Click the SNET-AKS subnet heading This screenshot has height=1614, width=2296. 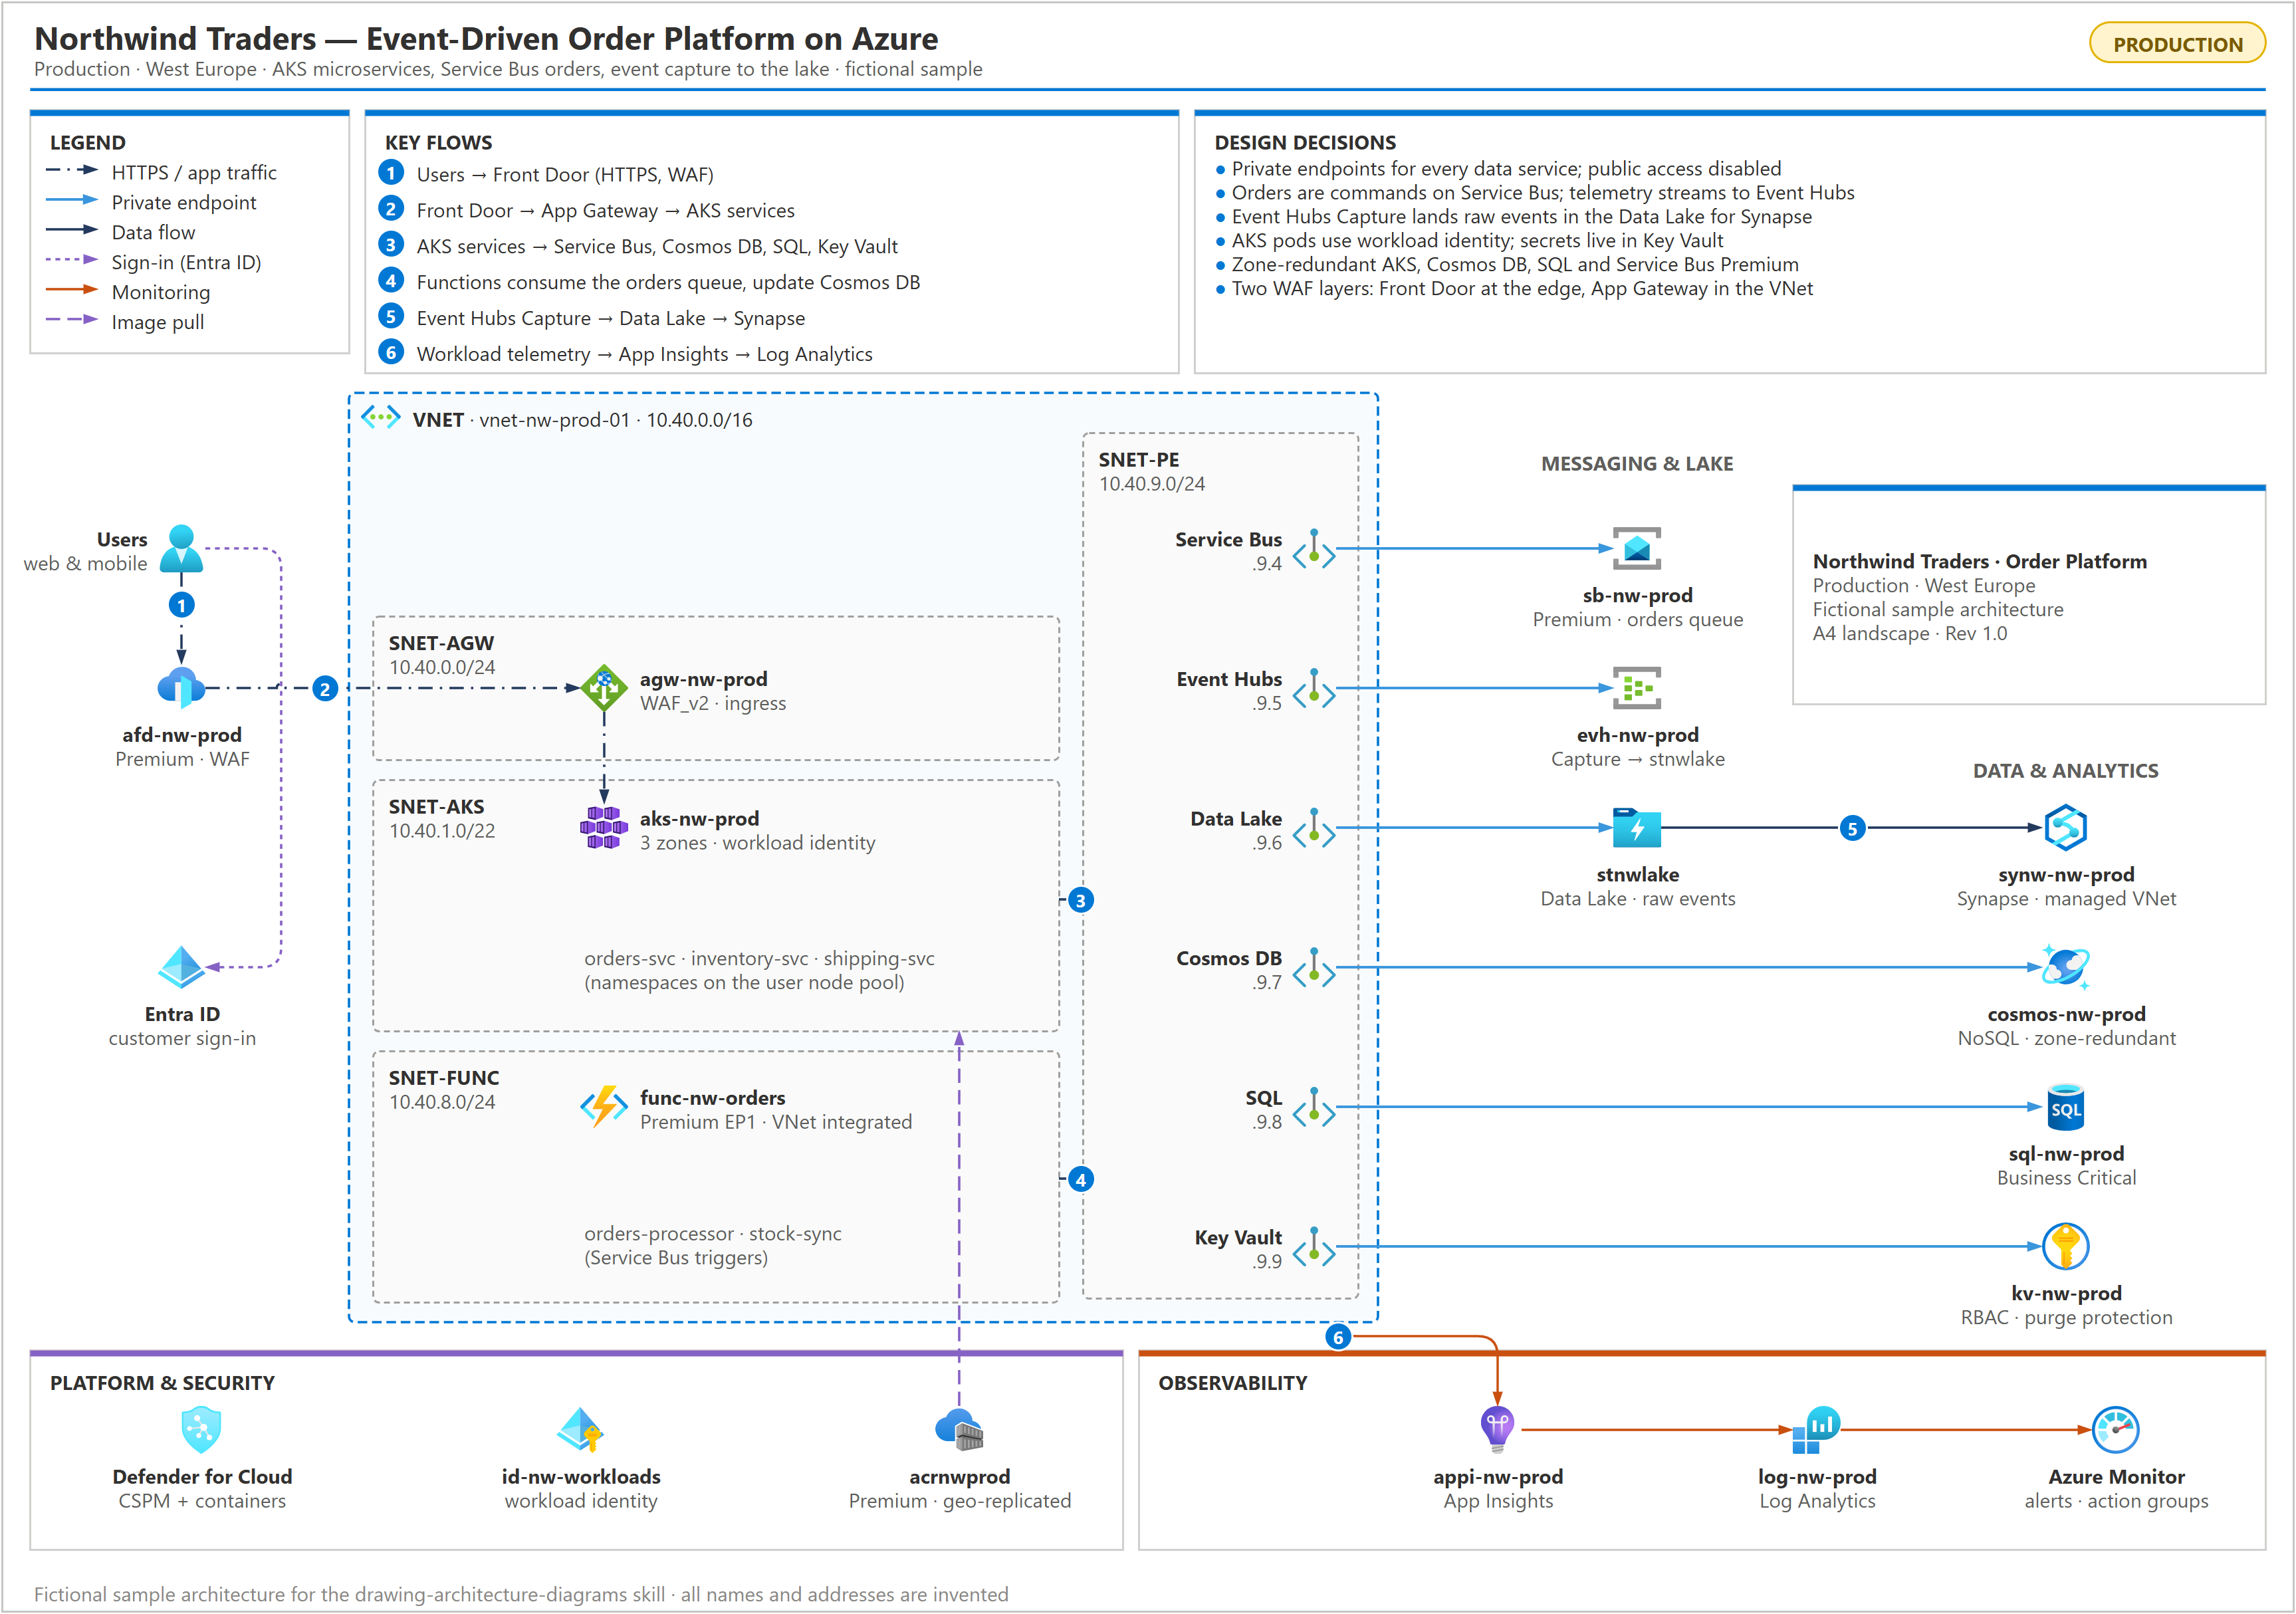coord(436,807)
